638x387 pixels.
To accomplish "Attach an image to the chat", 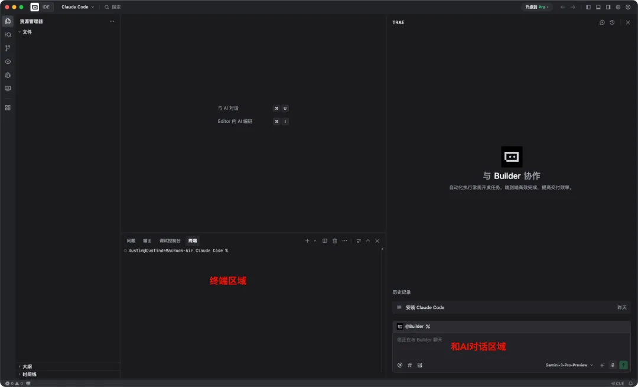I will [420, 365].
